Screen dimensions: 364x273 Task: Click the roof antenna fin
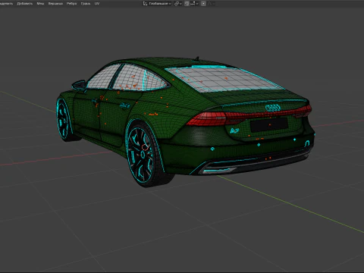point(196,59)
